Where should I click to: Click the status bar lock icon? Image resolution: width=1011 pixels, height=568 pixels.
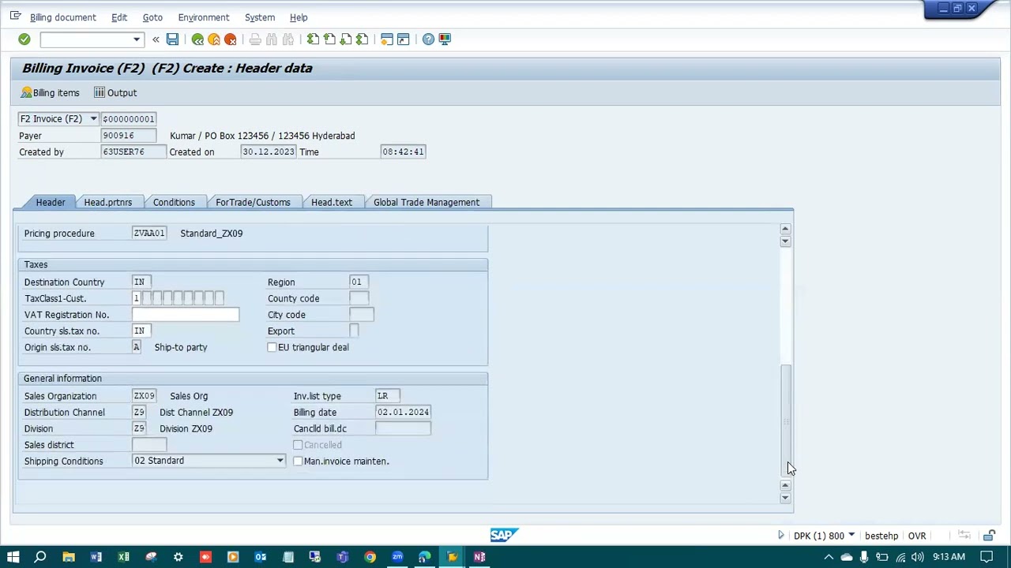click(988, 536)
